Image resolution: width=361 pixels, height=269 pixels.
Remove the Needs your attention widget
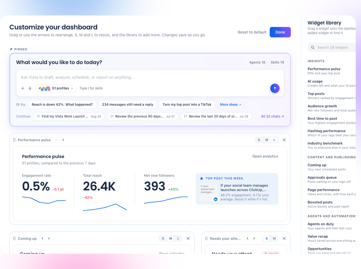pos(284,239)
